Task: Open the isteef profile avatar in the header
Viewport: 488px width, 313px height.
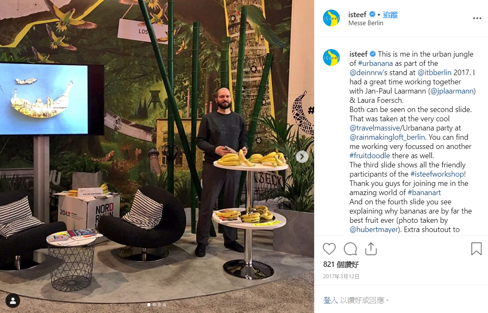Action: (331, 18)
